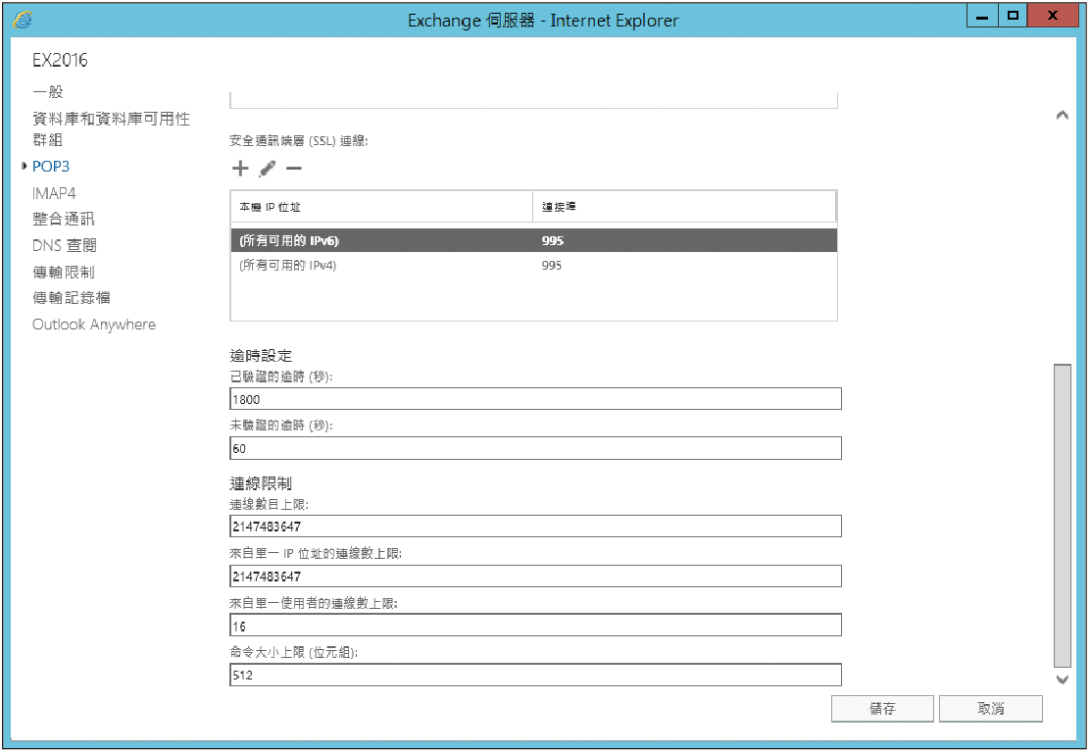
Task: Click the 來自單一使用者的連線數上限 field showing 16
Action: coord(536,625)
